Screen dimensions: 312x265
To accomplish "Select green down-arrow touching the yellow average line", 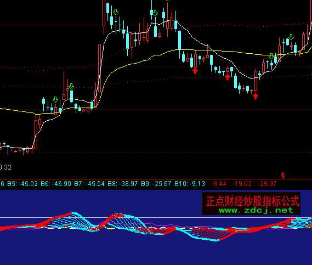I will pos(271,57).
